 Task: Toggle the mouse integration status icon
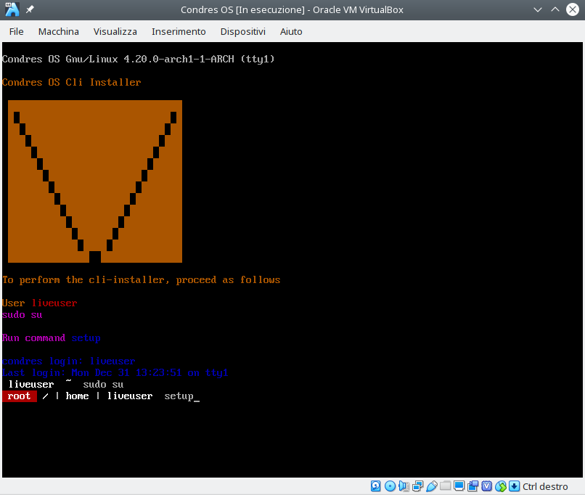500,486
